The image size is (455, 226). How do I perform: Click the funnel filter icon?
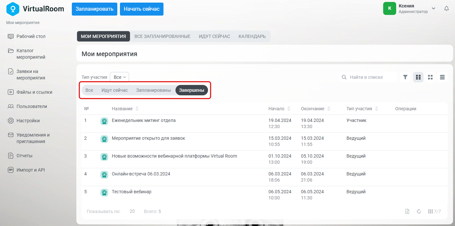405,77
